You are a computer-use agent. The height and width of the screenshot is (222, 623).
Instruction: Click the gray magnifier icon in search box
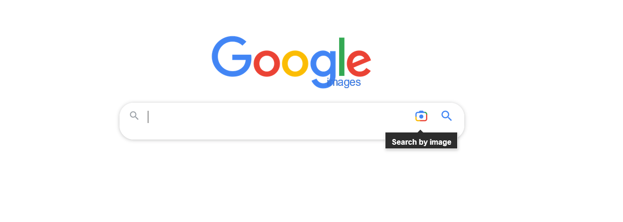click(x=135, y=116)
